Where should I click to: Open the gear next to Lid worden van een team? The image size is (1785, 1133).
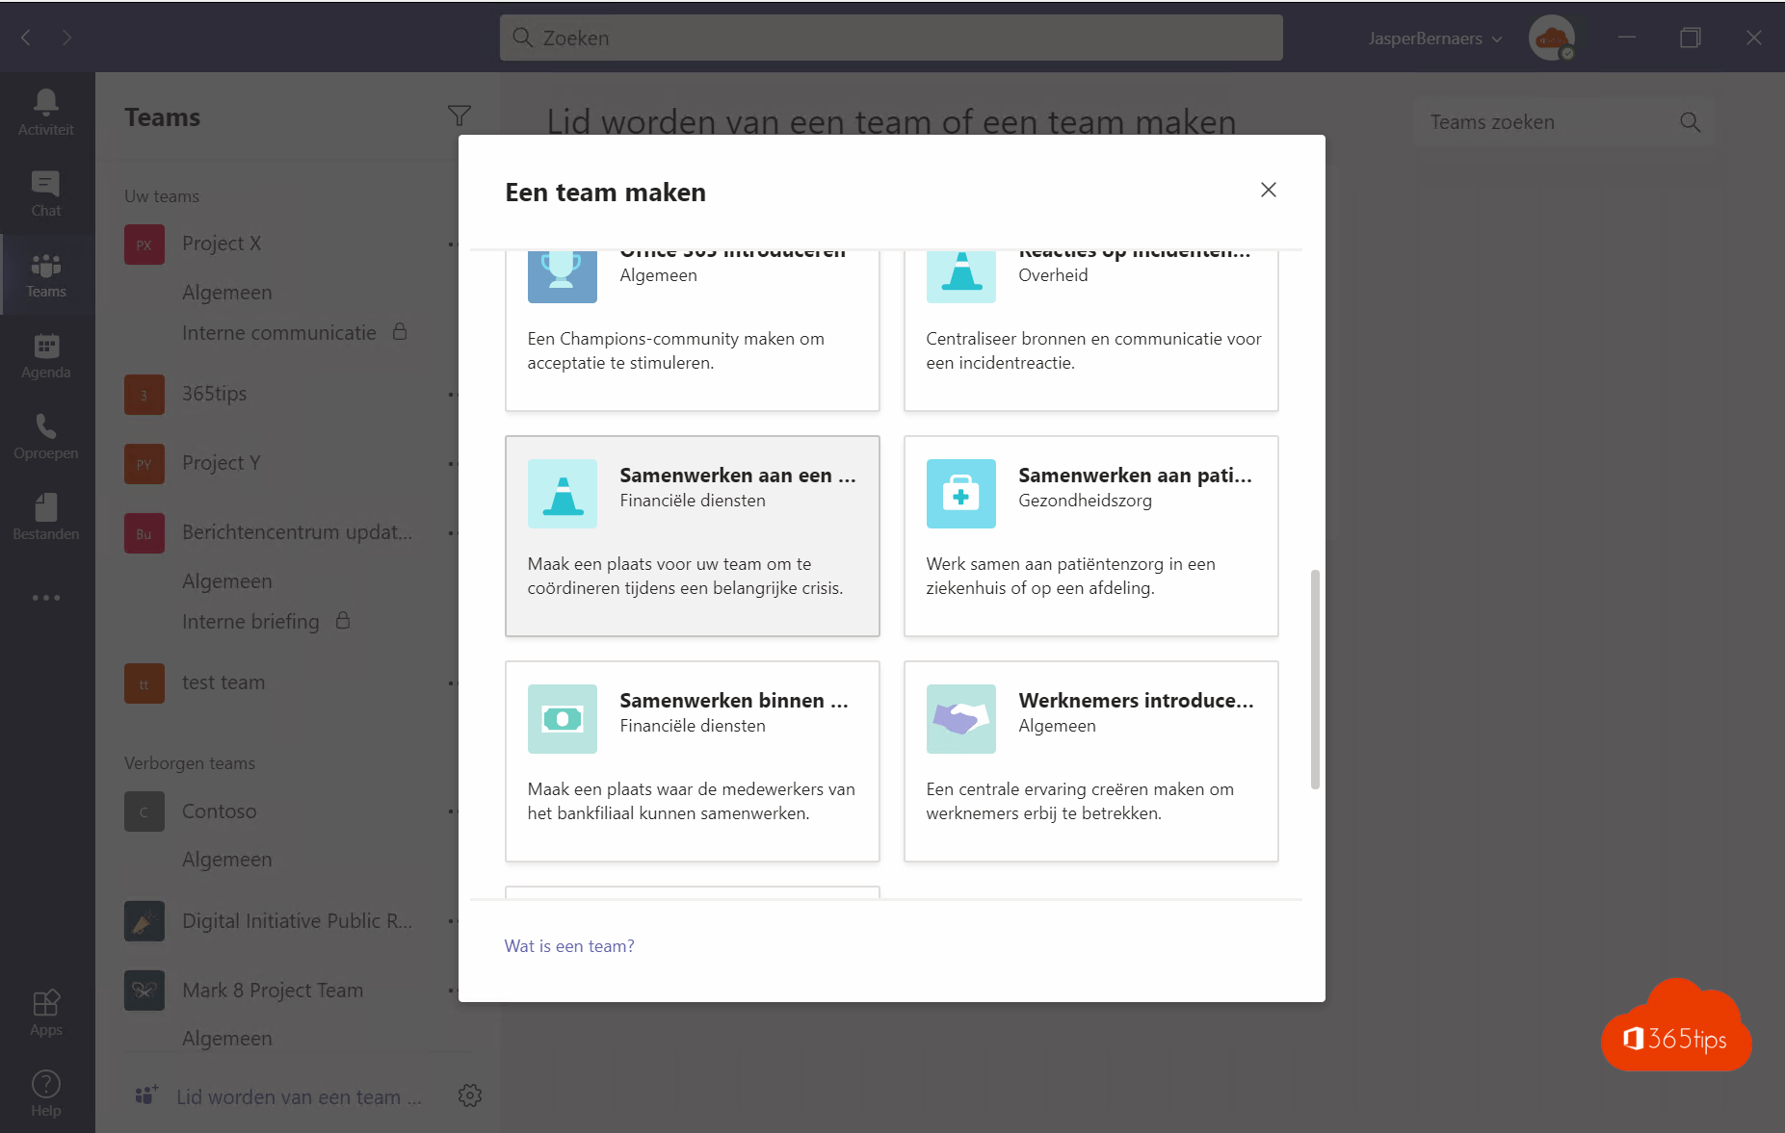tap(470, 1095)
